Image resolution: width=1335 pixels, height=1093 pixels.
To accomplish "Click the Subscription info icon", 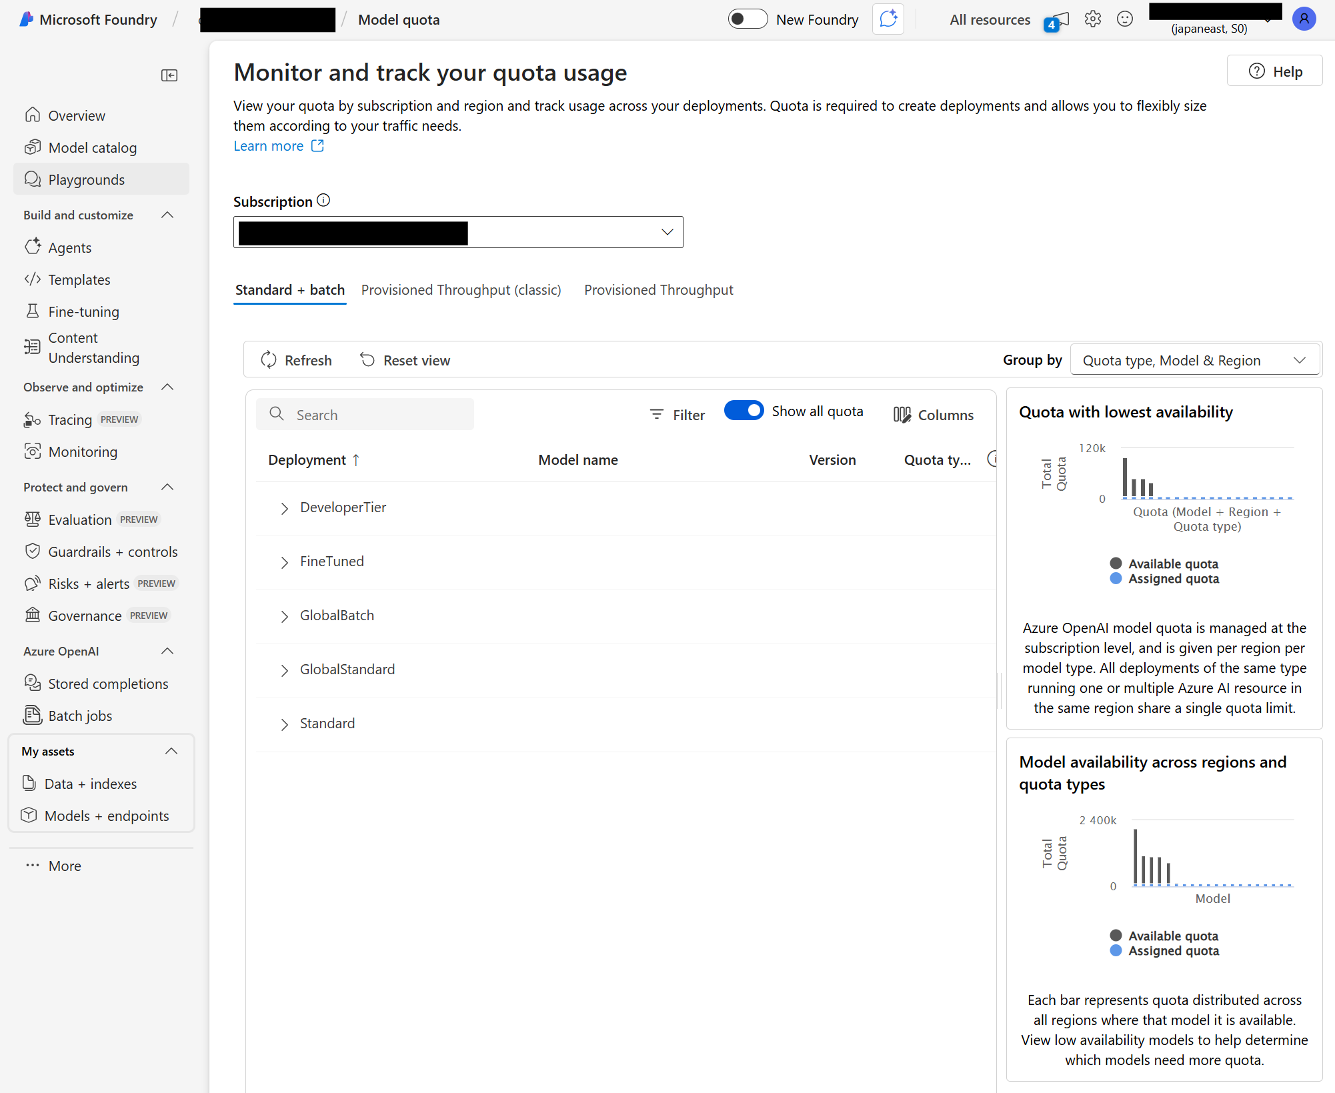I will coord(323,201).
